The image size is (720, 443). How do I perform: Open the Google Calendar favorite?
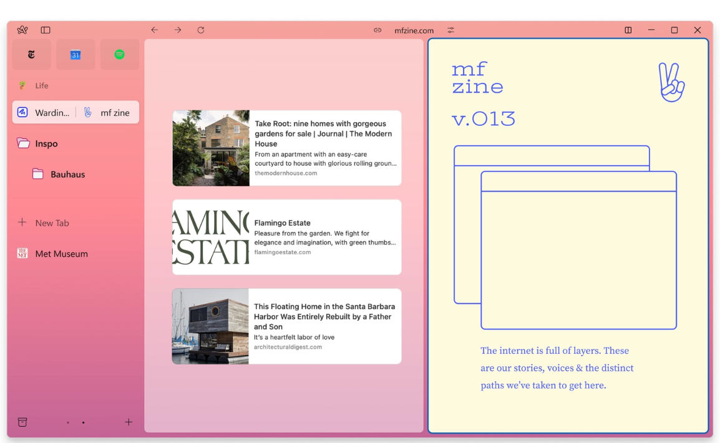tap(75, 55)
